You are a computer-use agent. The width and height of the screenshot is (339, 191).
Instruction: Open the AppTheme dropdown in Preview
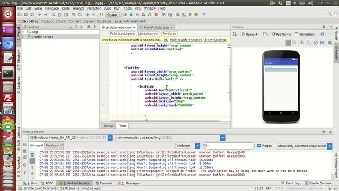[282, 34]
